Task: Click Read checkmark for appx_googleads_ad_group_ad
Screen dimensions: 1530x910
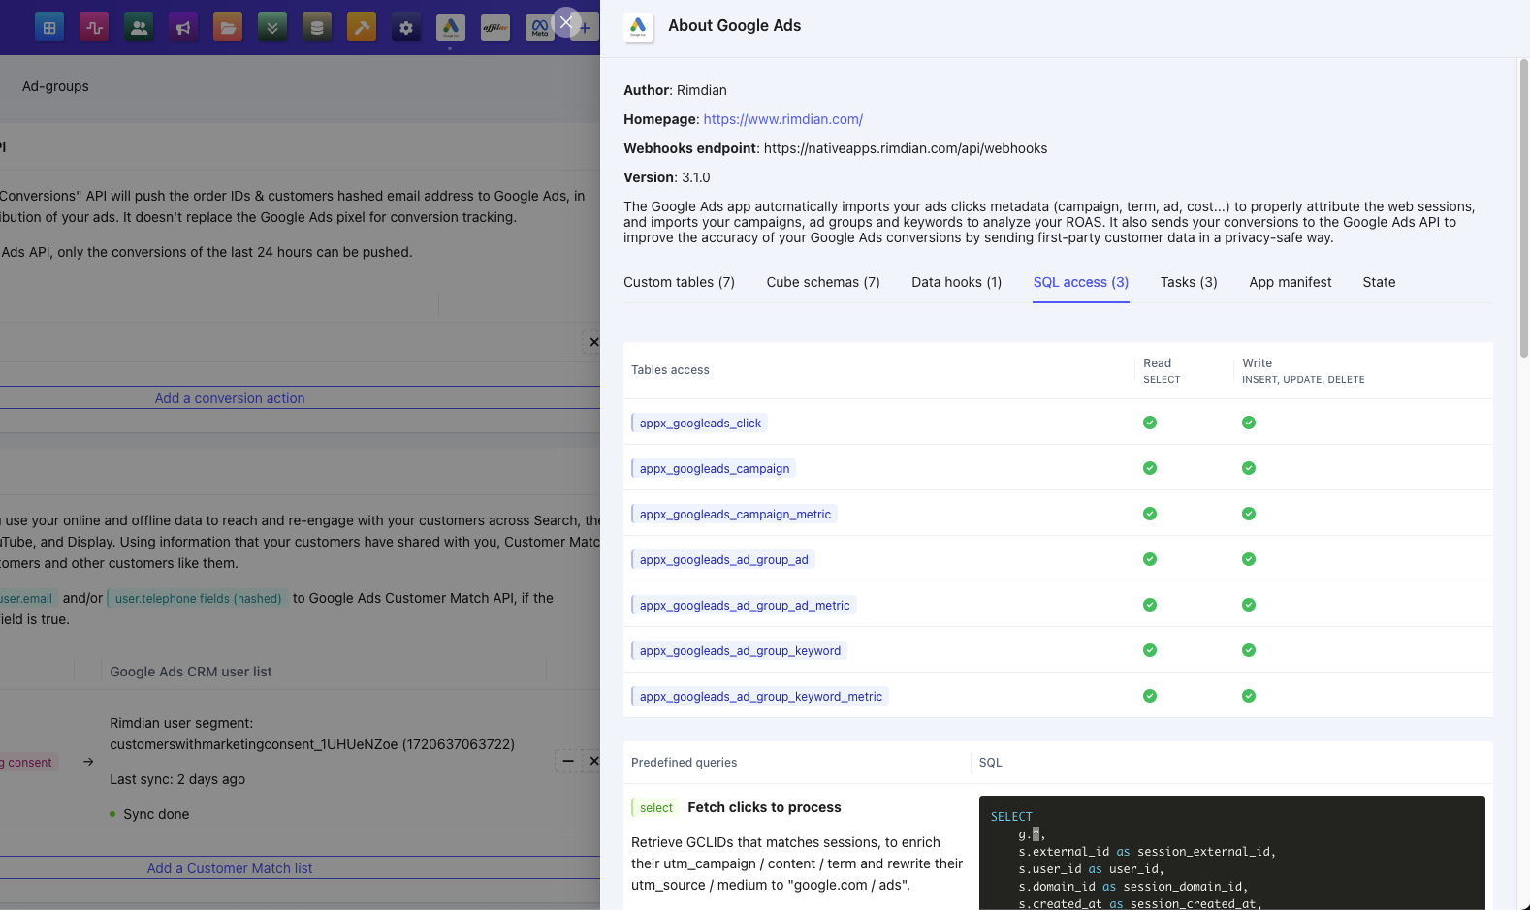Action: pyautogui.click(x=1150, y=559)
